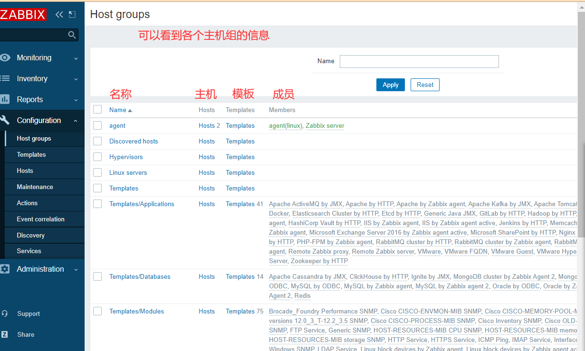Collapse the sidebar with double-chevron icon

point(59,14)
